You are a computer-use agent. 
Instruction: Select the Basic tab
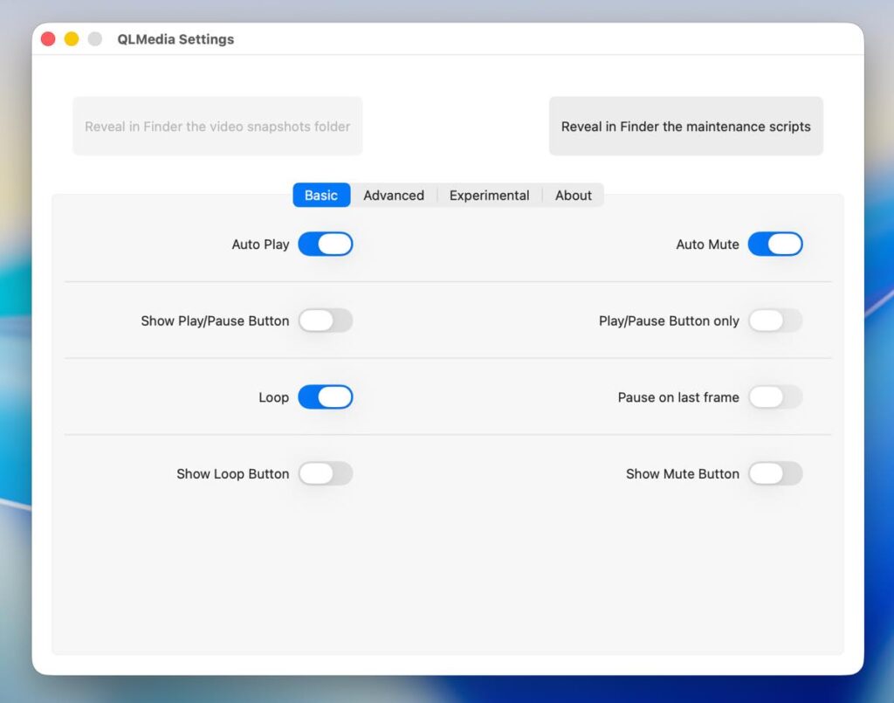pos(321,196)
